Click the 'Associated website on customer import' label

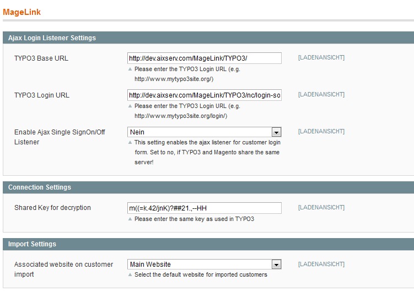click(x=63, y=269)
